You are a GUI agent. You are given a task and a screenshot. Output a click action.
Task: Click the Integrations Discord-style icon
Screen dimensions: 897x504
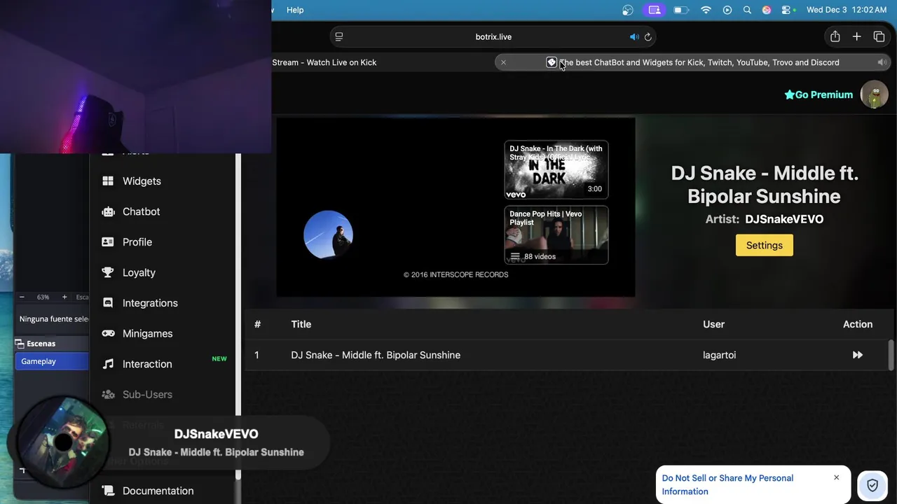[x=108, y=303]
